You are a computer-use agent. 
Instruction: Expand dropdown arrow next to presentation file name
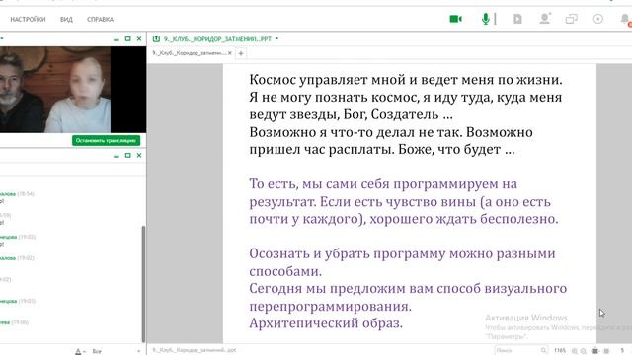click(276, 39)
